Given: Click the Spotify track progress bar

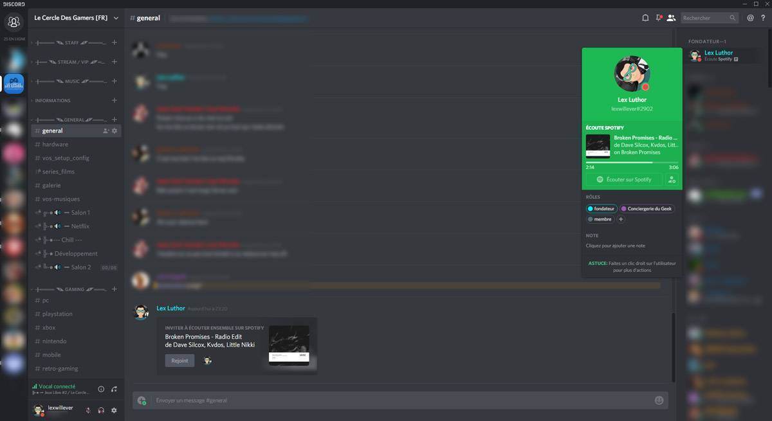Looking at the screenshot, I should point(632,163).
